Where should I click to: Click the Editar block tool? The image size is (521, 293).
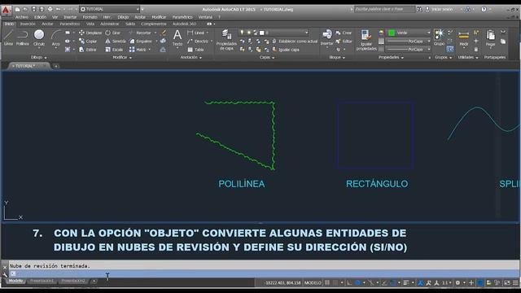coord(344,42)
